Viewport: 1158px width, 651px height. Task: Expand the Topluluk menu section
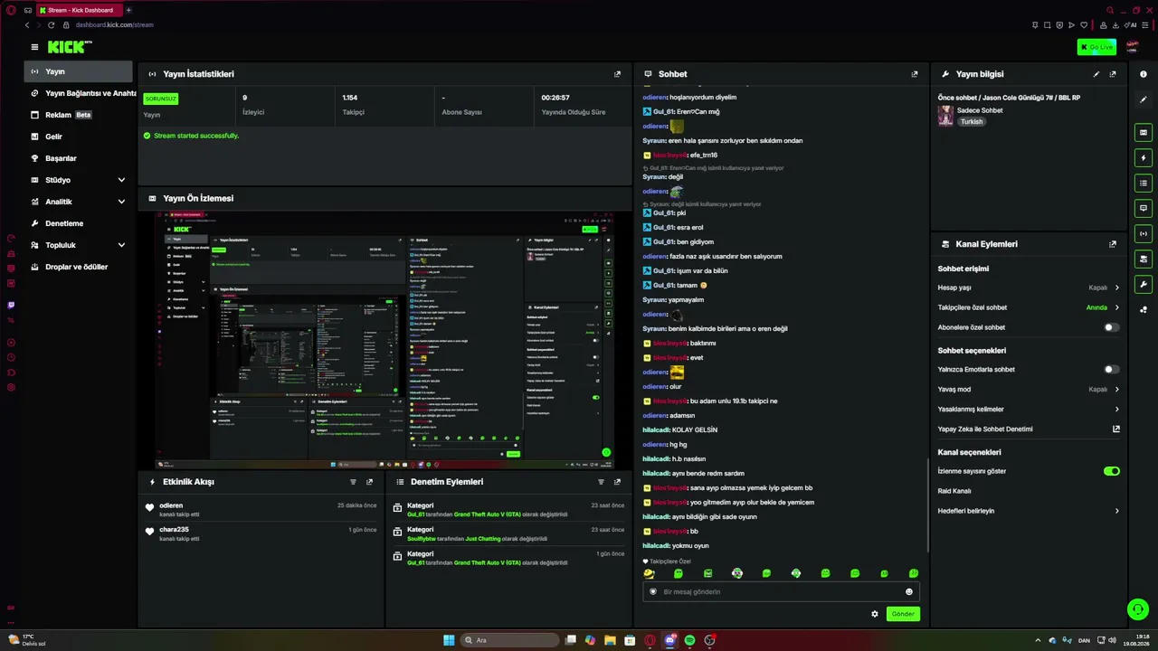pos(78,245)
